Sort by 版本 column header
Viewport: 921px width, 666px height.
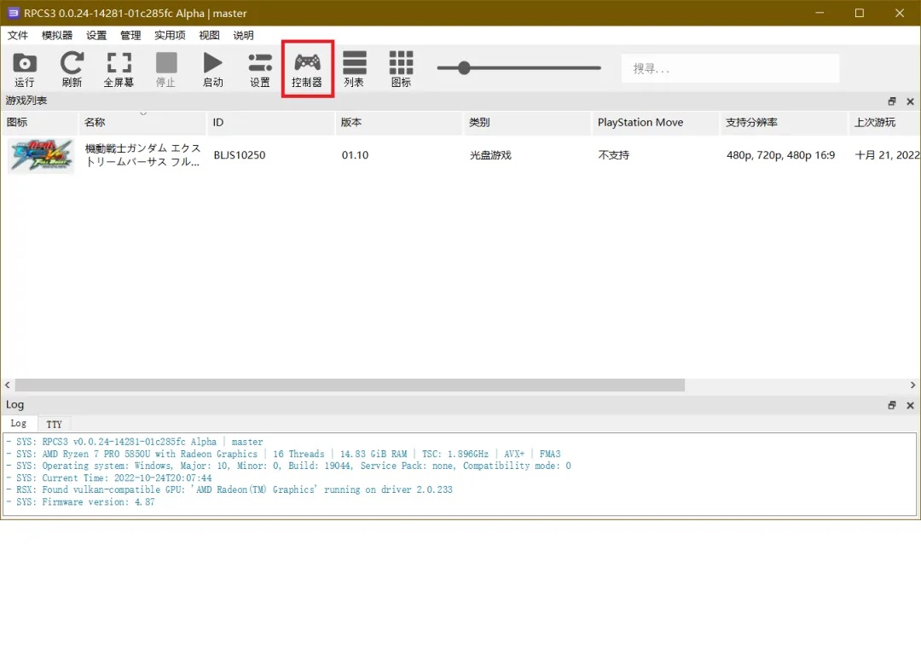[x=399, y=123]
